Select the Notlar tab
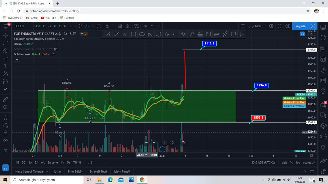 [57, 172]
